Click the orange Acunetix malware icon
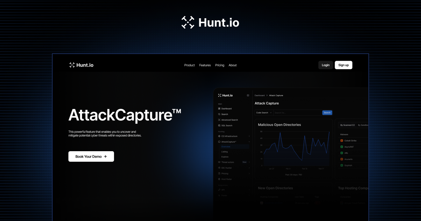This screenshot has height=221, width=421. pyautogui.click(x=342, y=159)
